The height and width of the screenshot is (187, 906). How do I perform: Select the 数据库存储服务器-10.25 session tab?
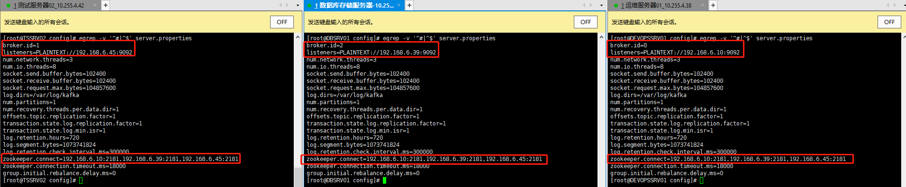(353, 6)
